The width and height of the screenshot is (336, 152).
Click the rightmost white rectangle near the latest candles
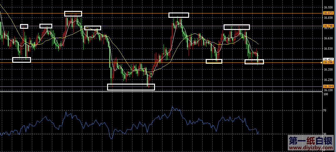tap(254, 62)
